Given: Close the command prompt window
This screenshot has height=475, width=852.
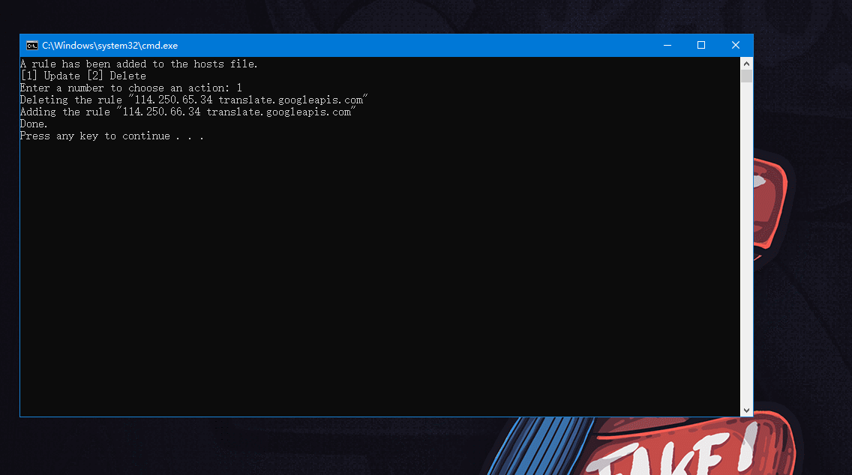Looking at the screenshot, I should [736, 46].
